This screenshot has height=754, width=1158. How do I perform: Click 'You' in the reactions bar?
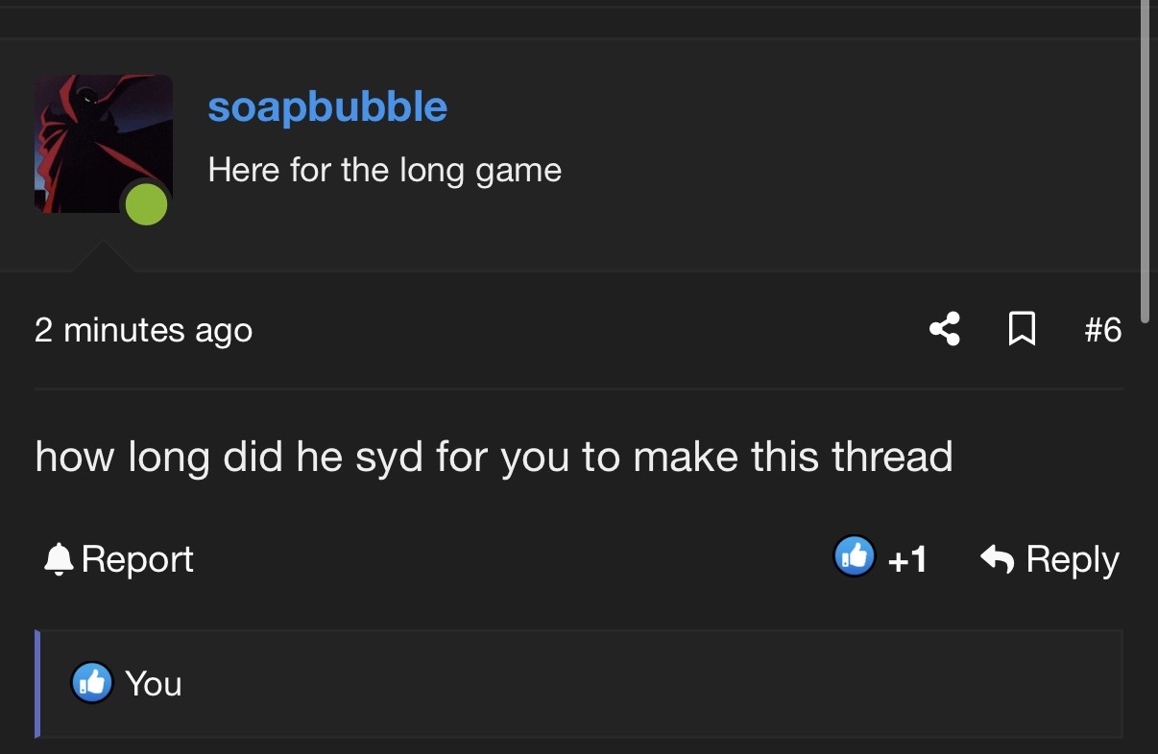(x=153, y=684)
